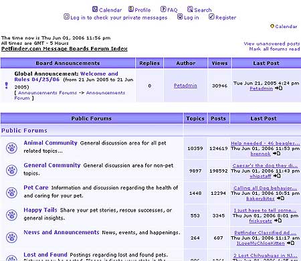Open the Profile menu link
Screen dimensions: 301x261
142,10
